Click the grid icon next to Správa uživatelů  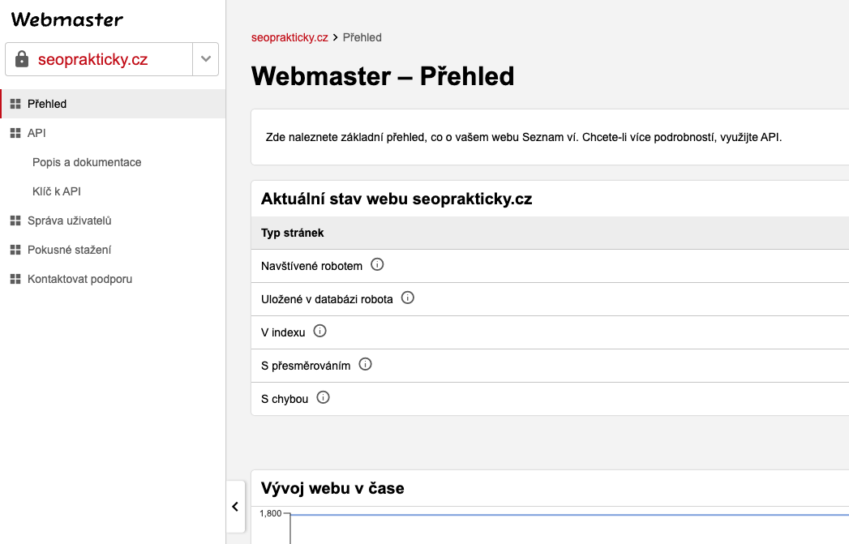pyautogui.click(x=15, y=221)
